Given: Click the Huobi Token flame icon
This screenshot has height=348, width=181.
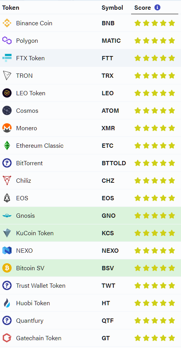Looking at the screenshot, I should 7,303.
